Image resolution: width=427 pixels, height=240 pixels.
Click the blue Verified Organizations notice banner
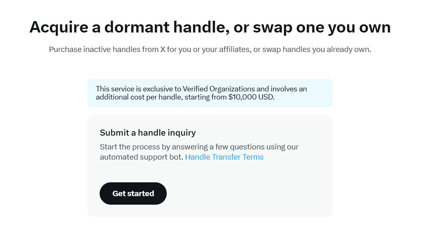click(210, 93)
